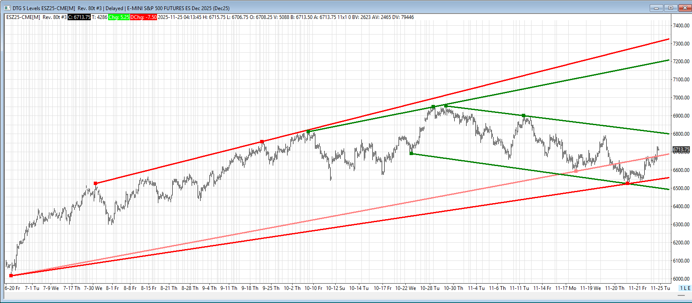Minimize the DTG S Levels chart window

657,8
